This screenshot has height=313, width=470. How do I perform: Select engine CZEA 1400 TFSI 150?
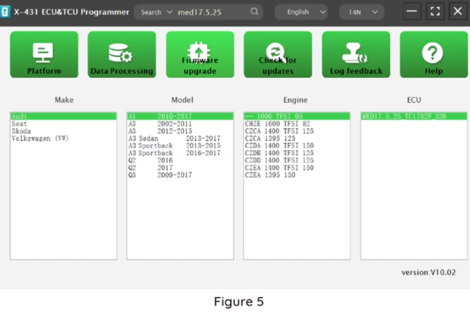coord(297,168)
